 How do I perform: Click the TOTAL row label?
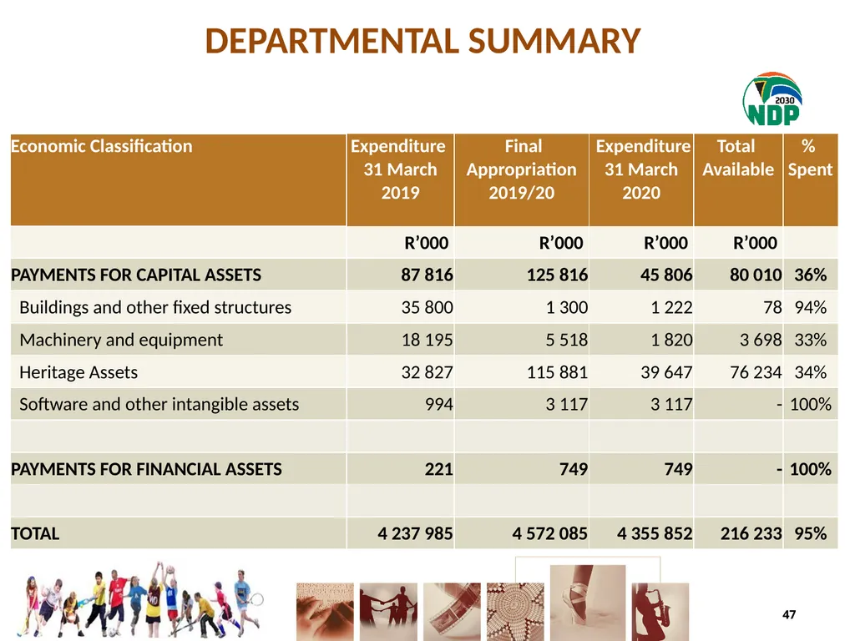point(35,533)
